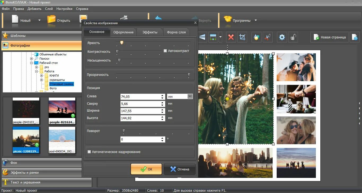Toggle the Автоконтраст checkbox

coord(165,51)
